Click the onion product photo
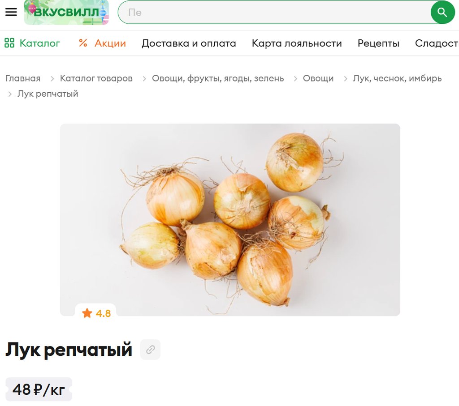This screenshot has width=459, height=406. (230, 220)
